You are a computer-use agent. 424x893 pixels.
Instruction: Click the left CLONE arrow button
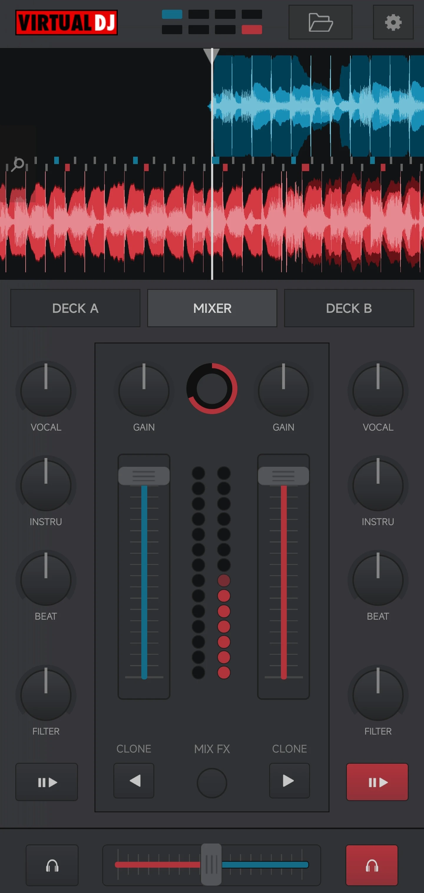[x=134, y=781]
